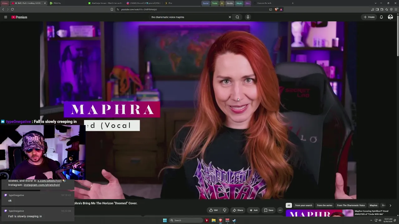Filter suggestions by From the series
399x224 pixels.
click(x=324, y=205)
